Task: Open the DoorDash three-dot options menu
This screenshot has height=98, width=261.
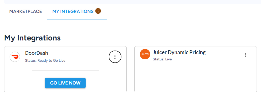Action: (x=115, y=57)
